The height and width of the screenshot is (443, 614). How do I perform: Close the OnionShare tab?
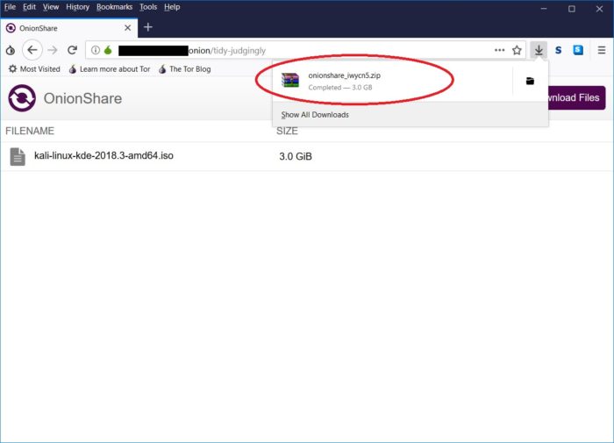pos(128,28)
